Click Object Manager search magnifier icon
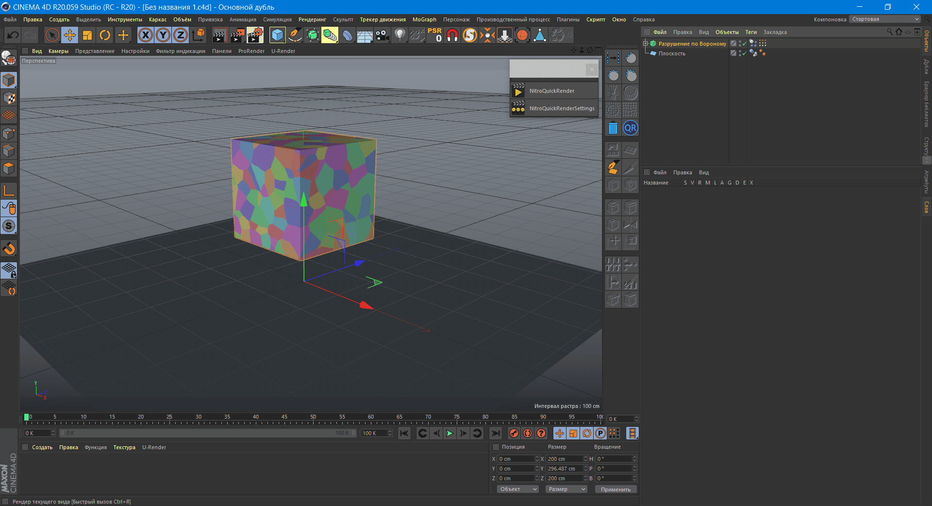This screenshot has height=506, width=932. (890, 32)
